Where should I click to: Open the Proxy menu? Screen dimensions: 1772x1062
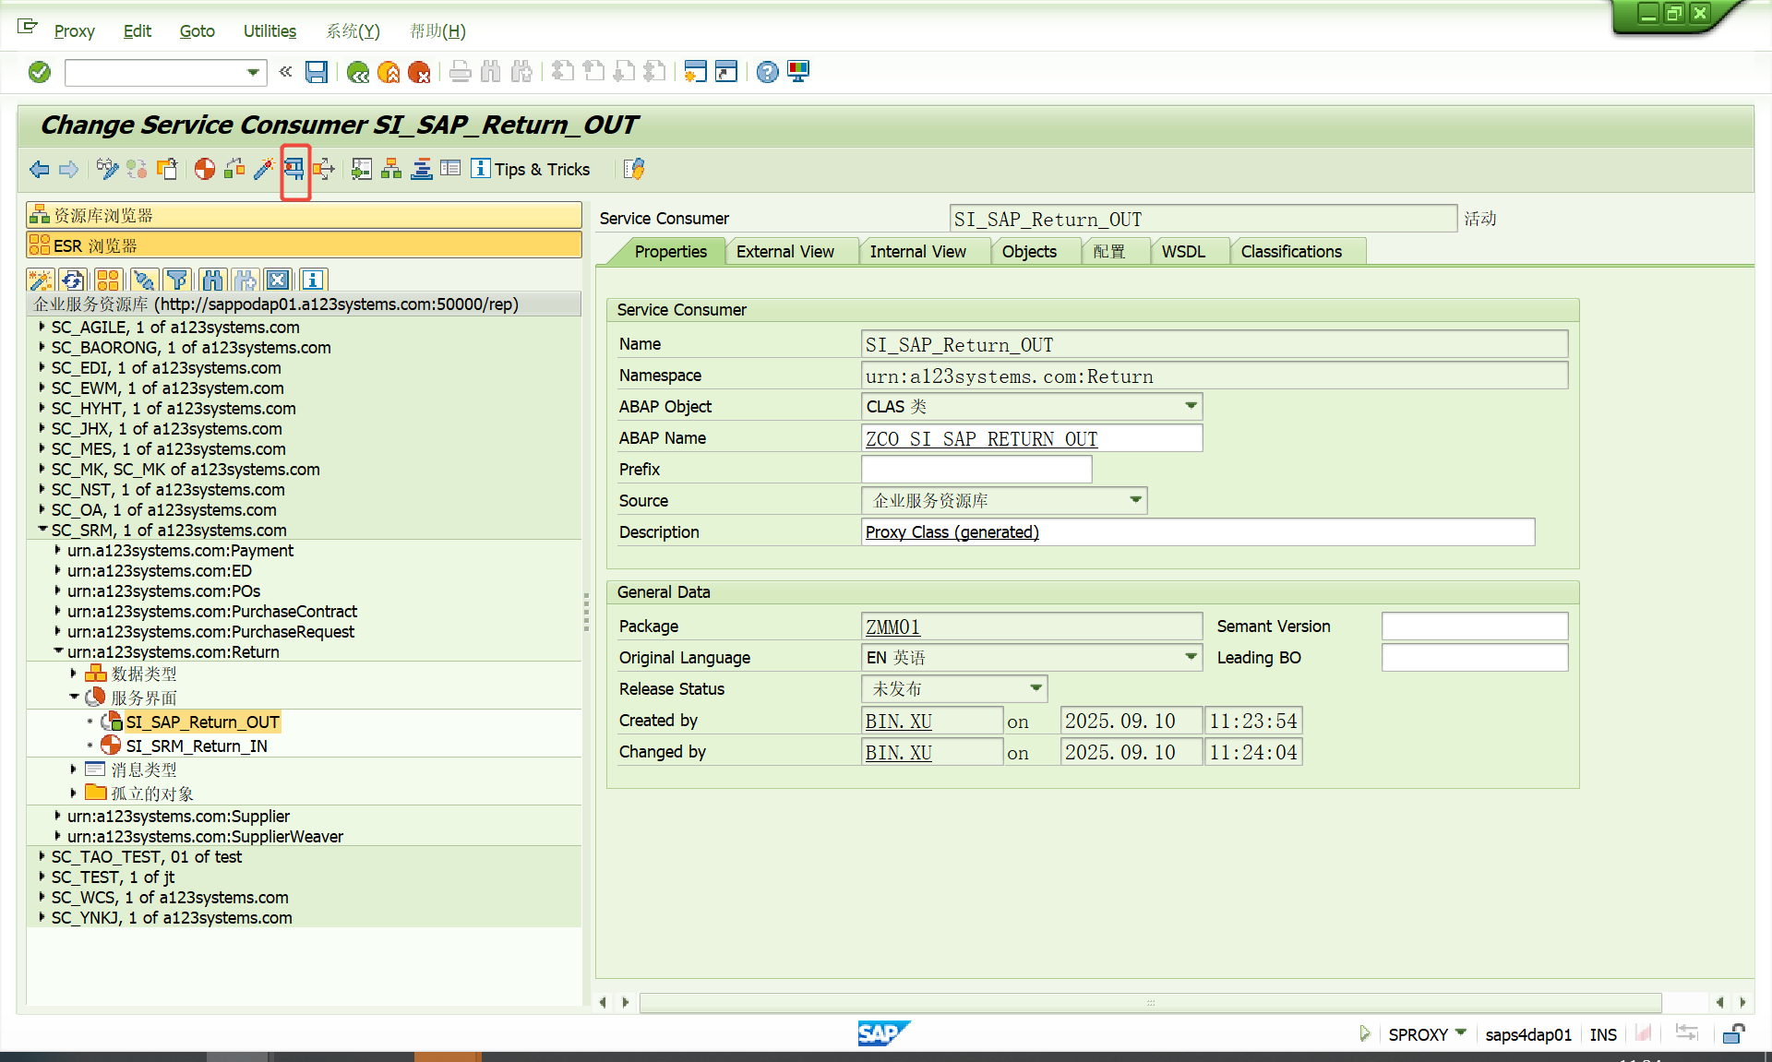tap(74, 31)
